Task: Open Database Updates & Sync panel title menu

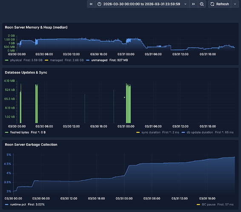Action: click(x=26, y=73)
